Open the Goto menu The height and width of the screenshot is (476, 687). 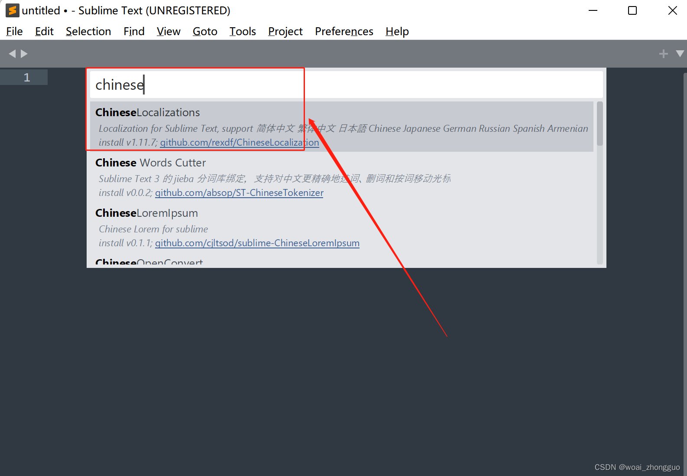tap(205, 32)
